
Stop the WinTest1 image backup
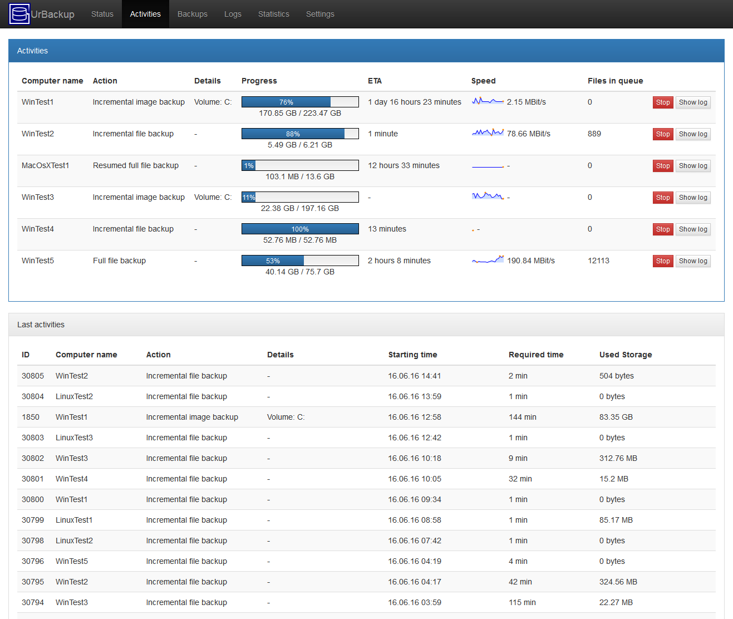click(x=662, y=102)
